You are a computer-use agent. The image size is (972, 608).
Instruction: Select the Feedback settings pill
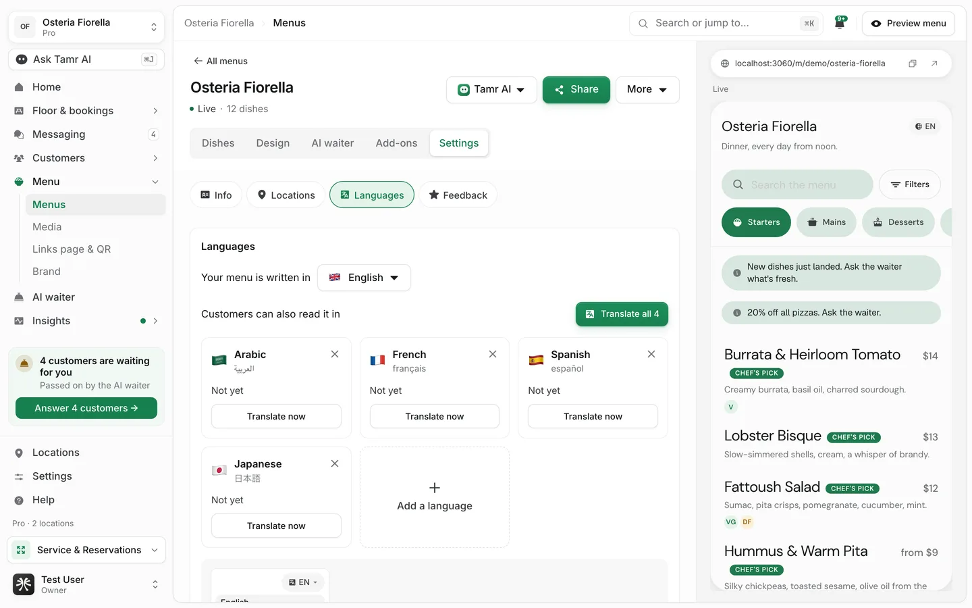coord(458,195)
